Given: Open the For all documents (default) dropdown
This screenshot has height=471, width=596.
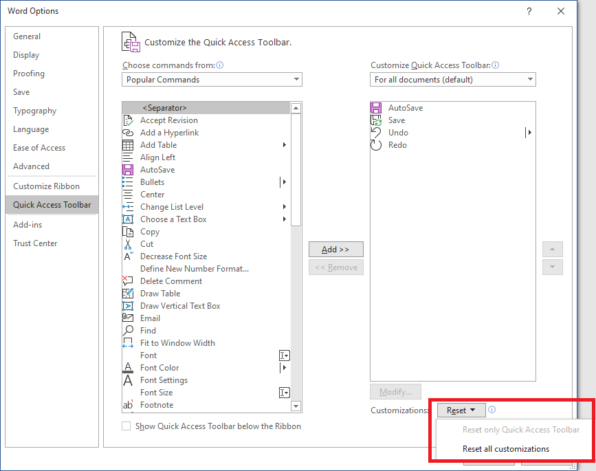Looking at the screenshot, I should click(x=453, y=80).
